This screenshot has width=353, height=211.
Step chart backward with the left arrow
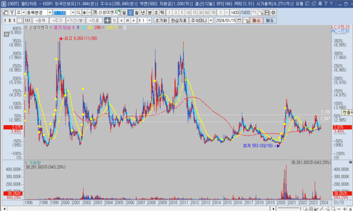tap(121, 21)
